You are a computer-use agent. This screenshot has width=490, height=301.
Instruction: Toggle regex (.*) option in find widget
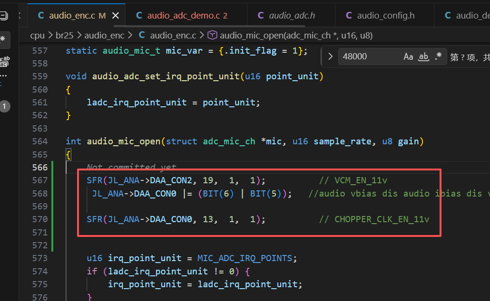coord(439,56)
